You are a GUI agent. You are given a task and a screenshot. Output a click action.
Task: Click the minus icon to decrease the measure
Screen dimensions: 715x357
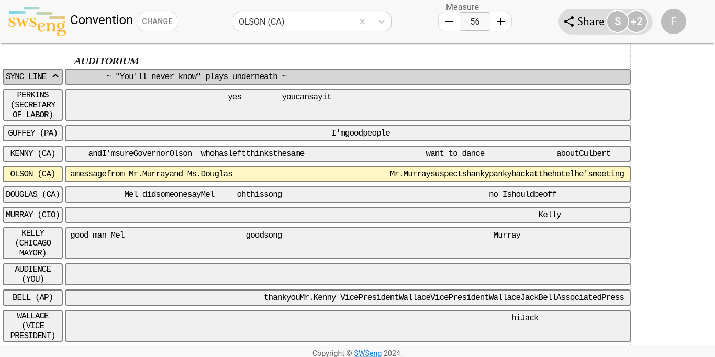(x=449, y=21)
